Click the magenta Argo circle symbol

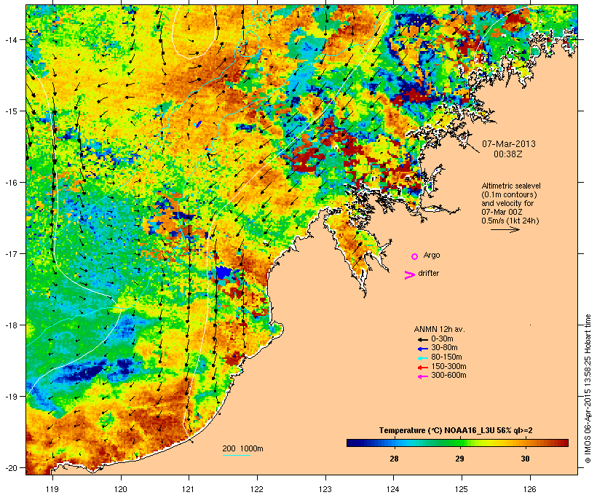pyautogui.click(x=415, y=257)
